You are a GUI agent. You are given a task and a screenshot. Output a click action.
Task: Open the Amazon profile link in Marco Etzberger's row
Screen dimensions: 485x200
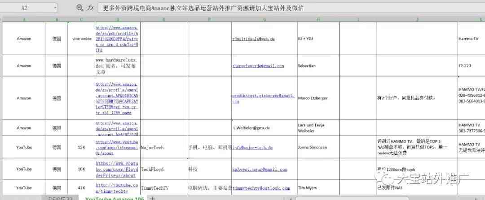[x=117, y=98]
